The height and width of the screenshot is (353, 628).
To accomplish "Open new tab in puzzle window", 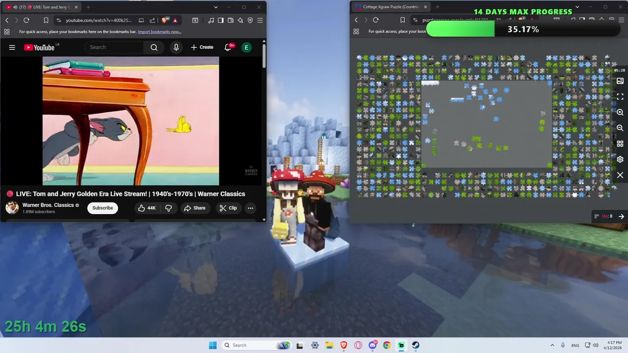I will coord(438,7).
